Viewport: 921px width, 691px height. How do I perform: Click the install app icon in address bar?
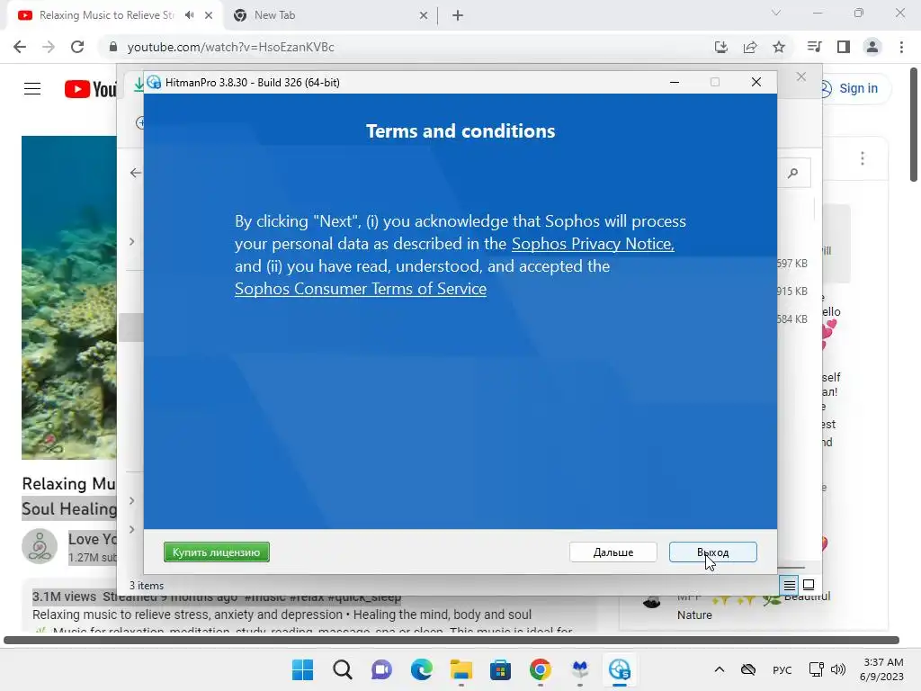click(721, 47)
